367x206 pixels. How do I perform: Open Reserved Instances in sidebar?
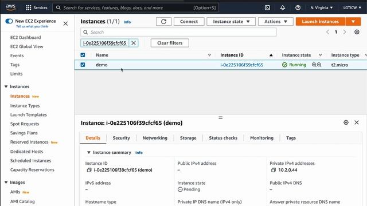pyautogui.click(x=29, y=142)
